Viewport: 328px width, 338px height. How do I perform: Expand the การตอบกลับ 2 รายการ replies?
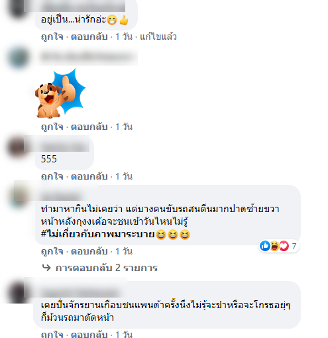click(x=107, y=268)
